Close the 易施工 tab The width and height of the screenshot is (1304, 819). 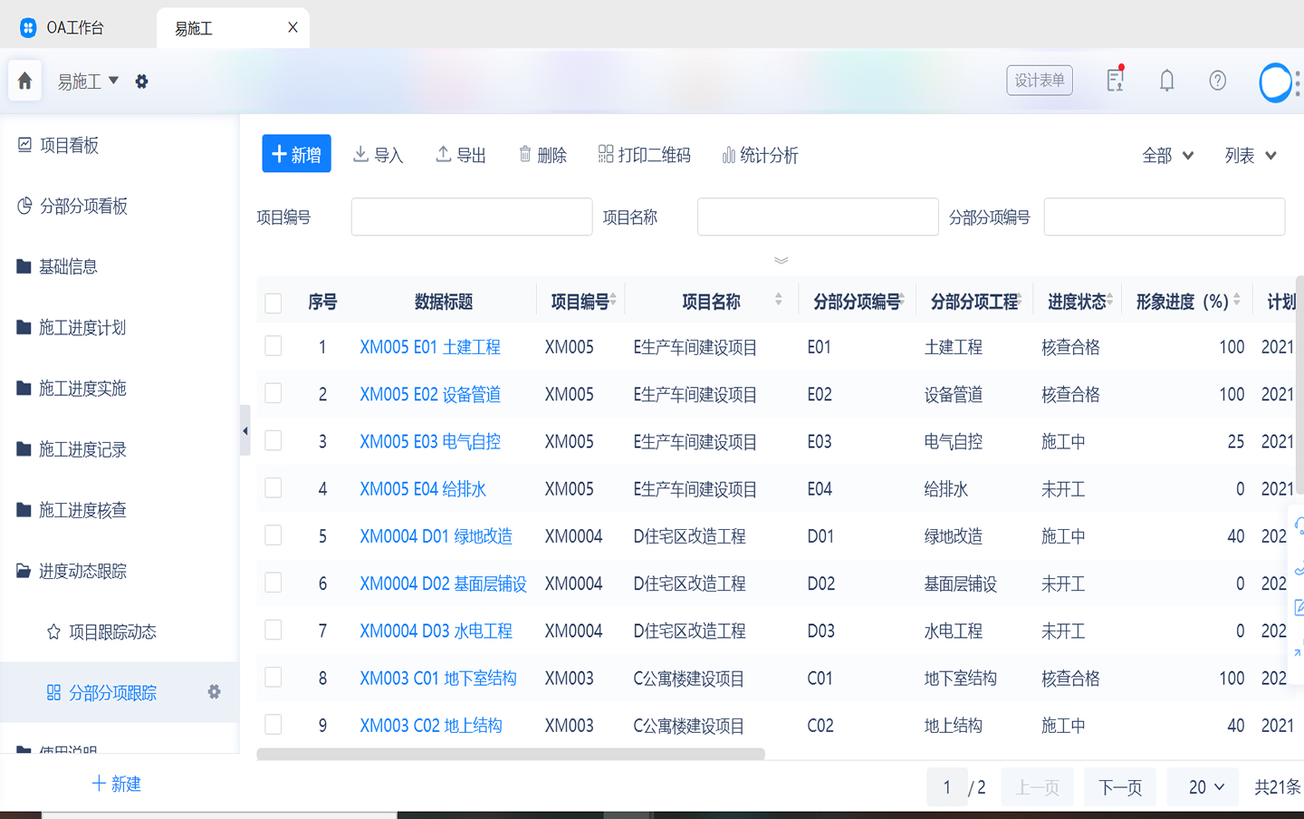coord(292,27)
